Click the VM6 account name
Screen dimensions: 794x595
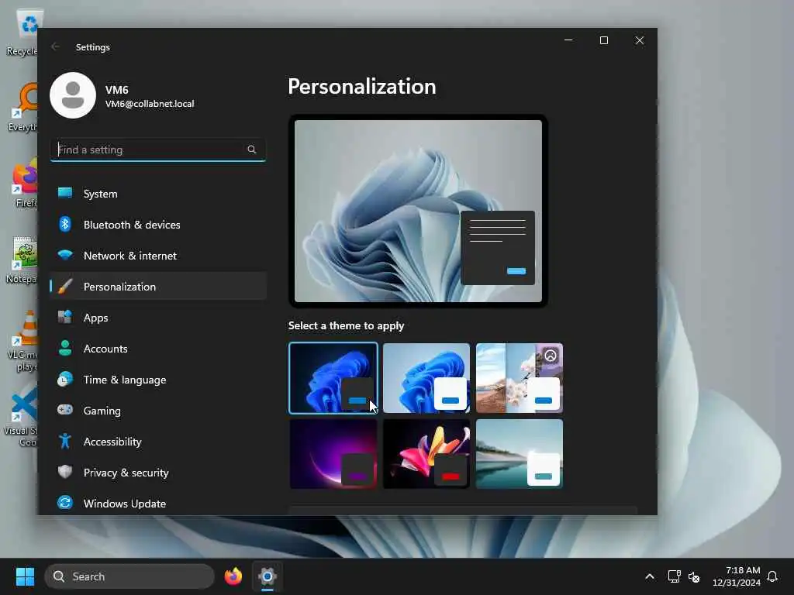(x=116, y=90)
